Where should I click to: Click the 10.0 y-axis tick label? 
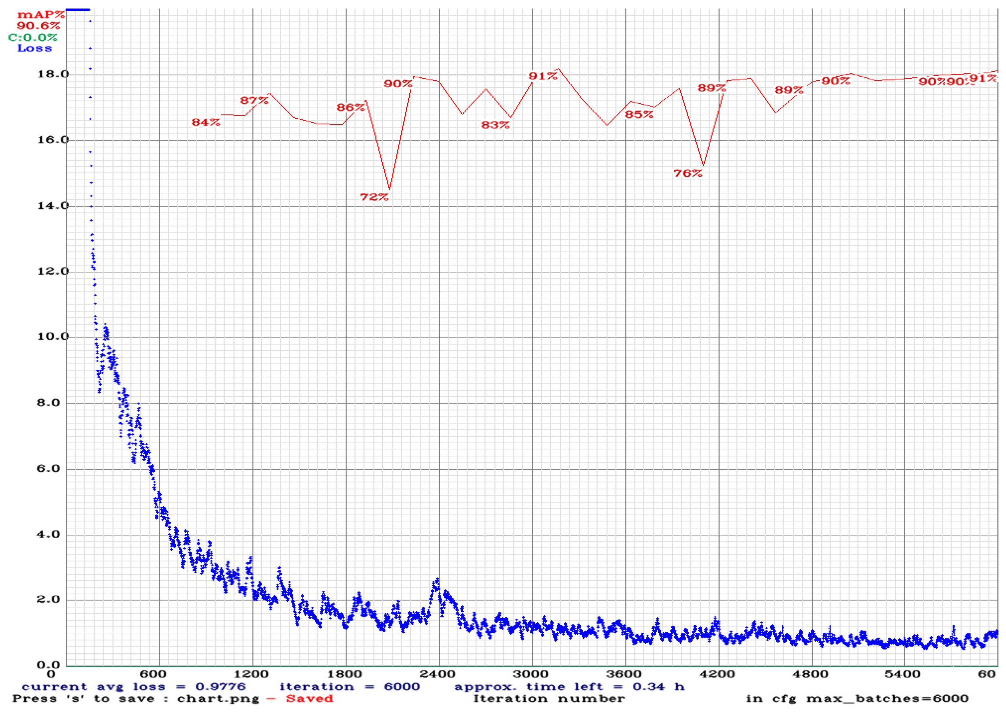pyautogui.click(x=53, y=336)
